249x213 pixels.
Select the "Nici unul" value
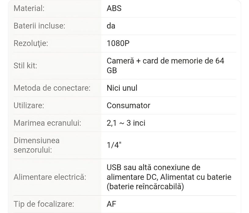pyautogui.click(x=122, y=88)
